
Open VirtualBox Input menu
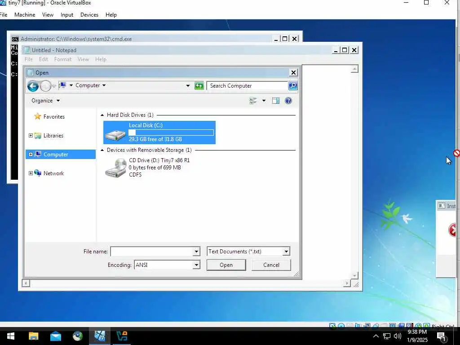tap(66, 15)
